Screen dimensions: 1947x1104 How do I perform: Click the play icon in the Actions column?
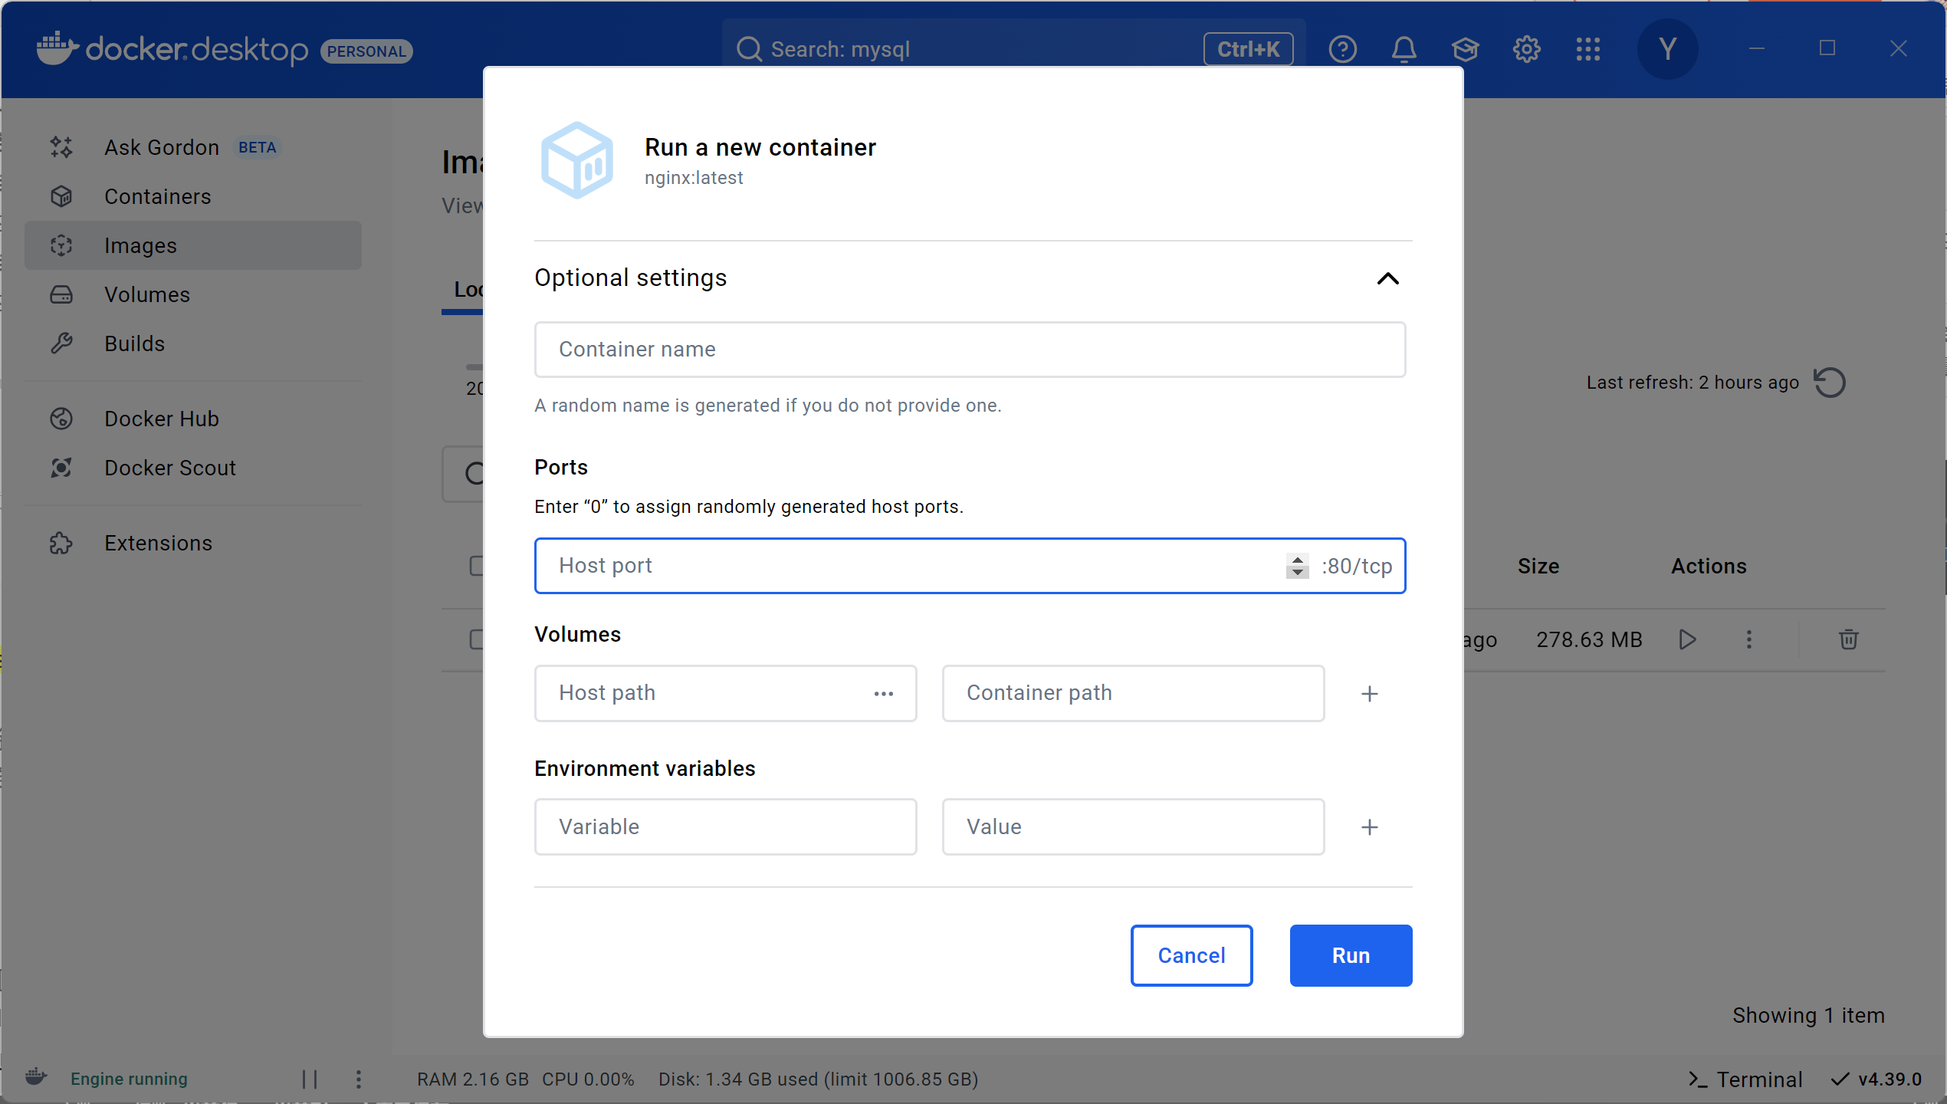click(1687, 639)
